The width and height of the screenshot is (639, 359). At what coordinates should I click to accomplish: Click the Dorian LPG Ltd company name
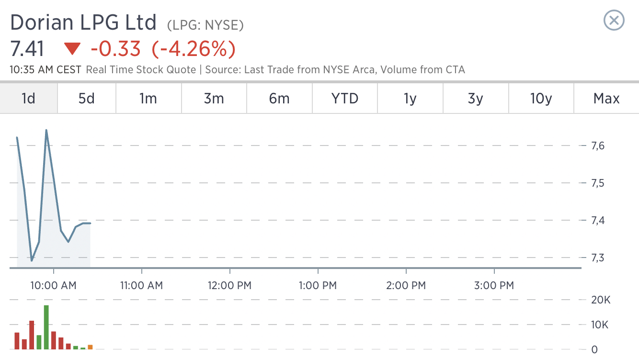[x=83, y=22]
